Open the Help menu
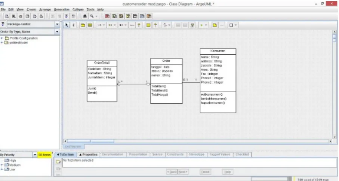 pyautogui.click(x=101, y=9)
